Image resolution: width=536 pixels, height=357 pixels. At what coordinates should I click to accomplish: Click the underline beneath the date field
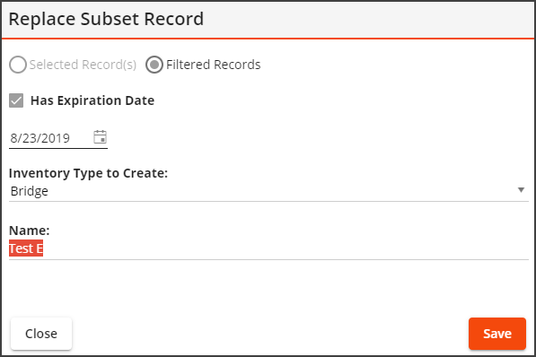tap(58, 148)
